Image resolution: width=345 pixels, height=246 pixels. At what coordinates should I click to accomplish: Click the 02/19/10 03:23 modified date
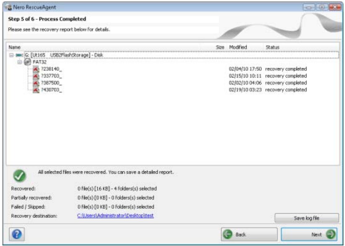pos(245,90)
